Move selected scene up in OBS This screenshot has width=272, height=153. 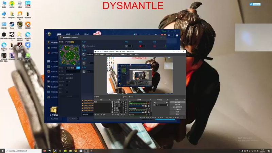pos(101,115)
